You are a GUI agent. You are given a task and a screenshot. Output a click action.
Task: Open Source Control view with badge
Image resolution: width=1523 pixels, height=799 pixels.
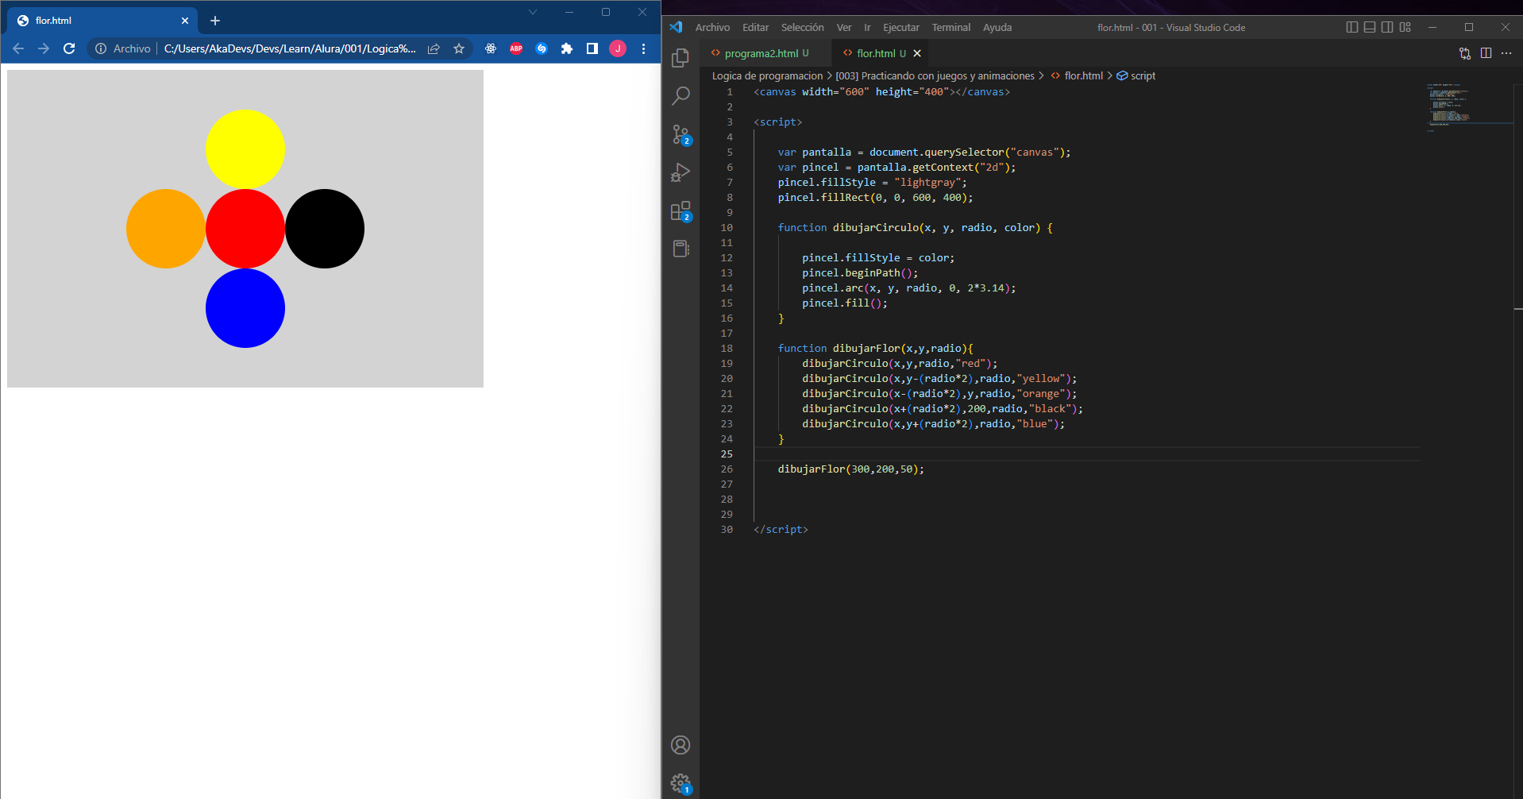coord(681,134)
